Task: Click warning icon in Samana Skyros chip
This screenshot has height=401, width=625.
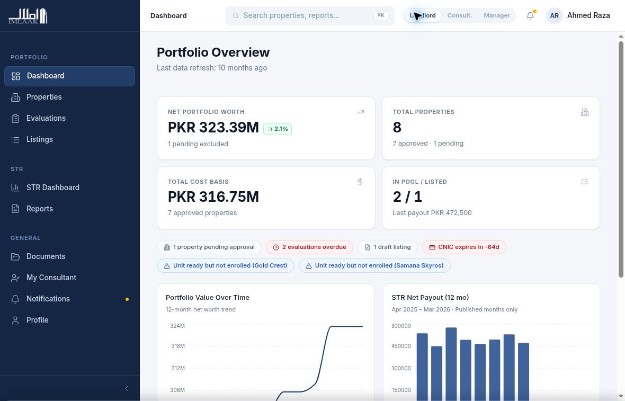Action: coord(308,266)
